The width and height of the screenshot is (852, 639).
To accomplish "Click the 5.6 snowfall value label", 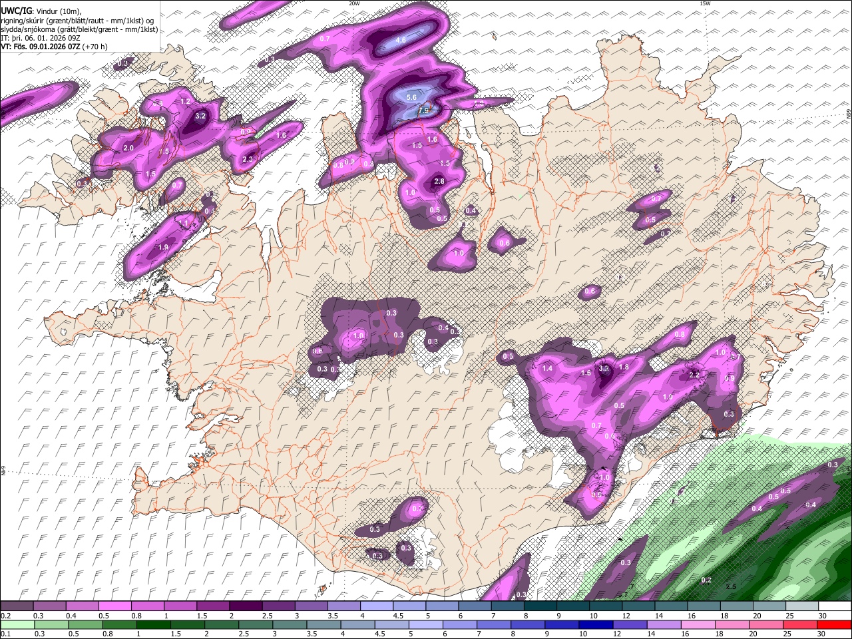I will pyautogui.click(x=411, y=98).
